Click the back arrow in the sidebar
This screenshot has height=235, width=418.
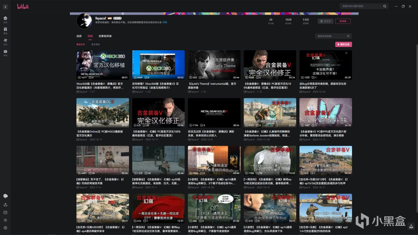tap(5, 7)
